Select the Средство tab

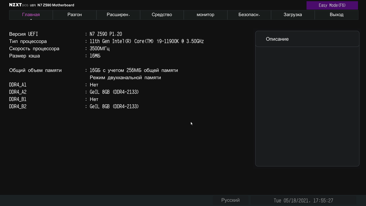pyautogui.click(x=162, y=15)
